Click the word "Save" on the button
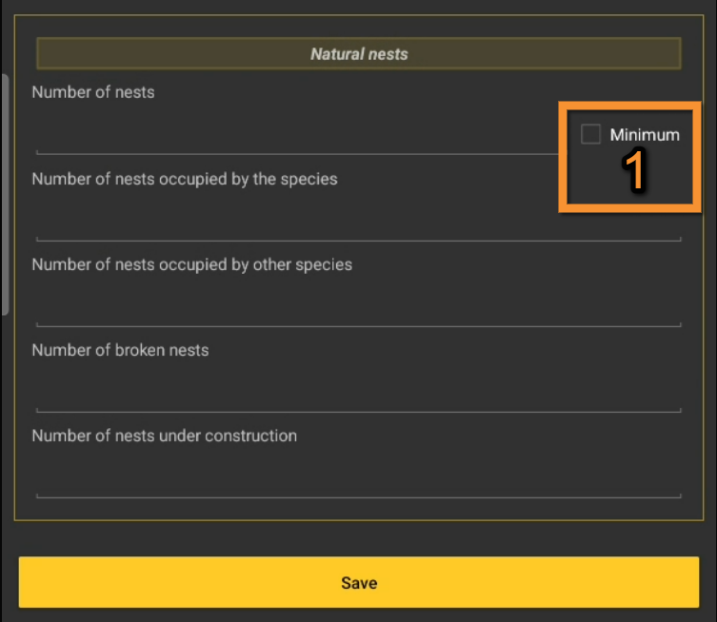717x622 pixels. [x=359, y=583]
